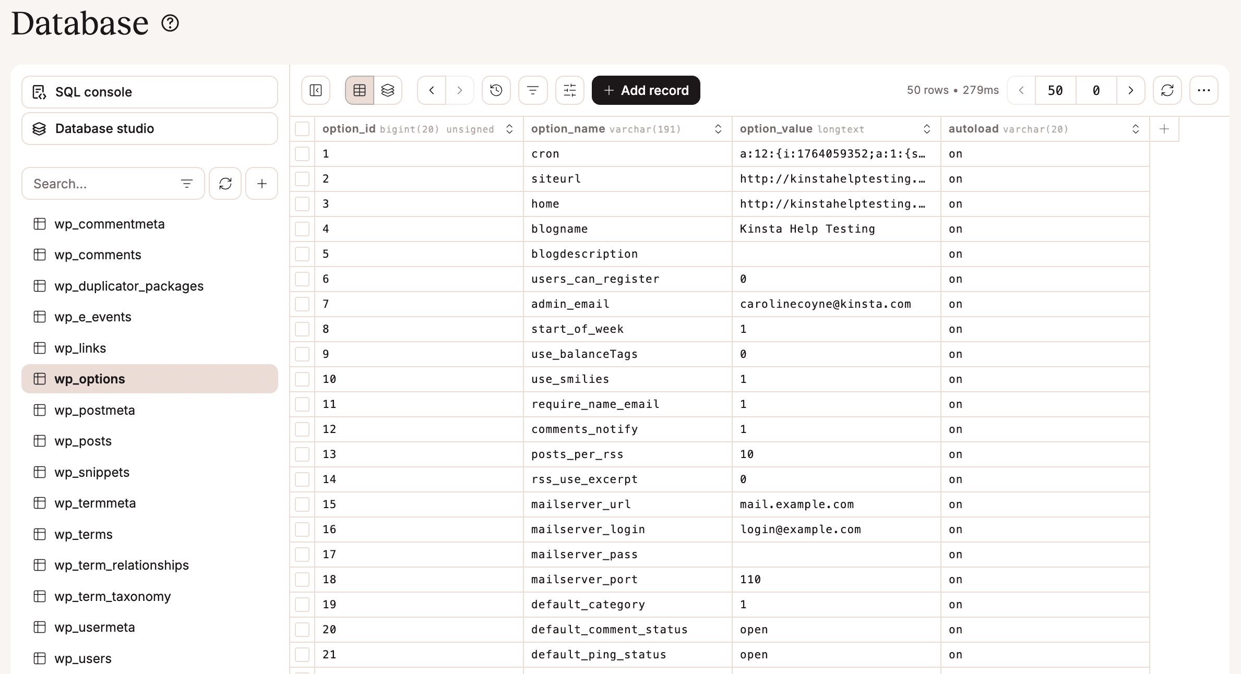1241x674 pixels.
Task: Switch to the schema/structure view icon
Action: [388, 90]
